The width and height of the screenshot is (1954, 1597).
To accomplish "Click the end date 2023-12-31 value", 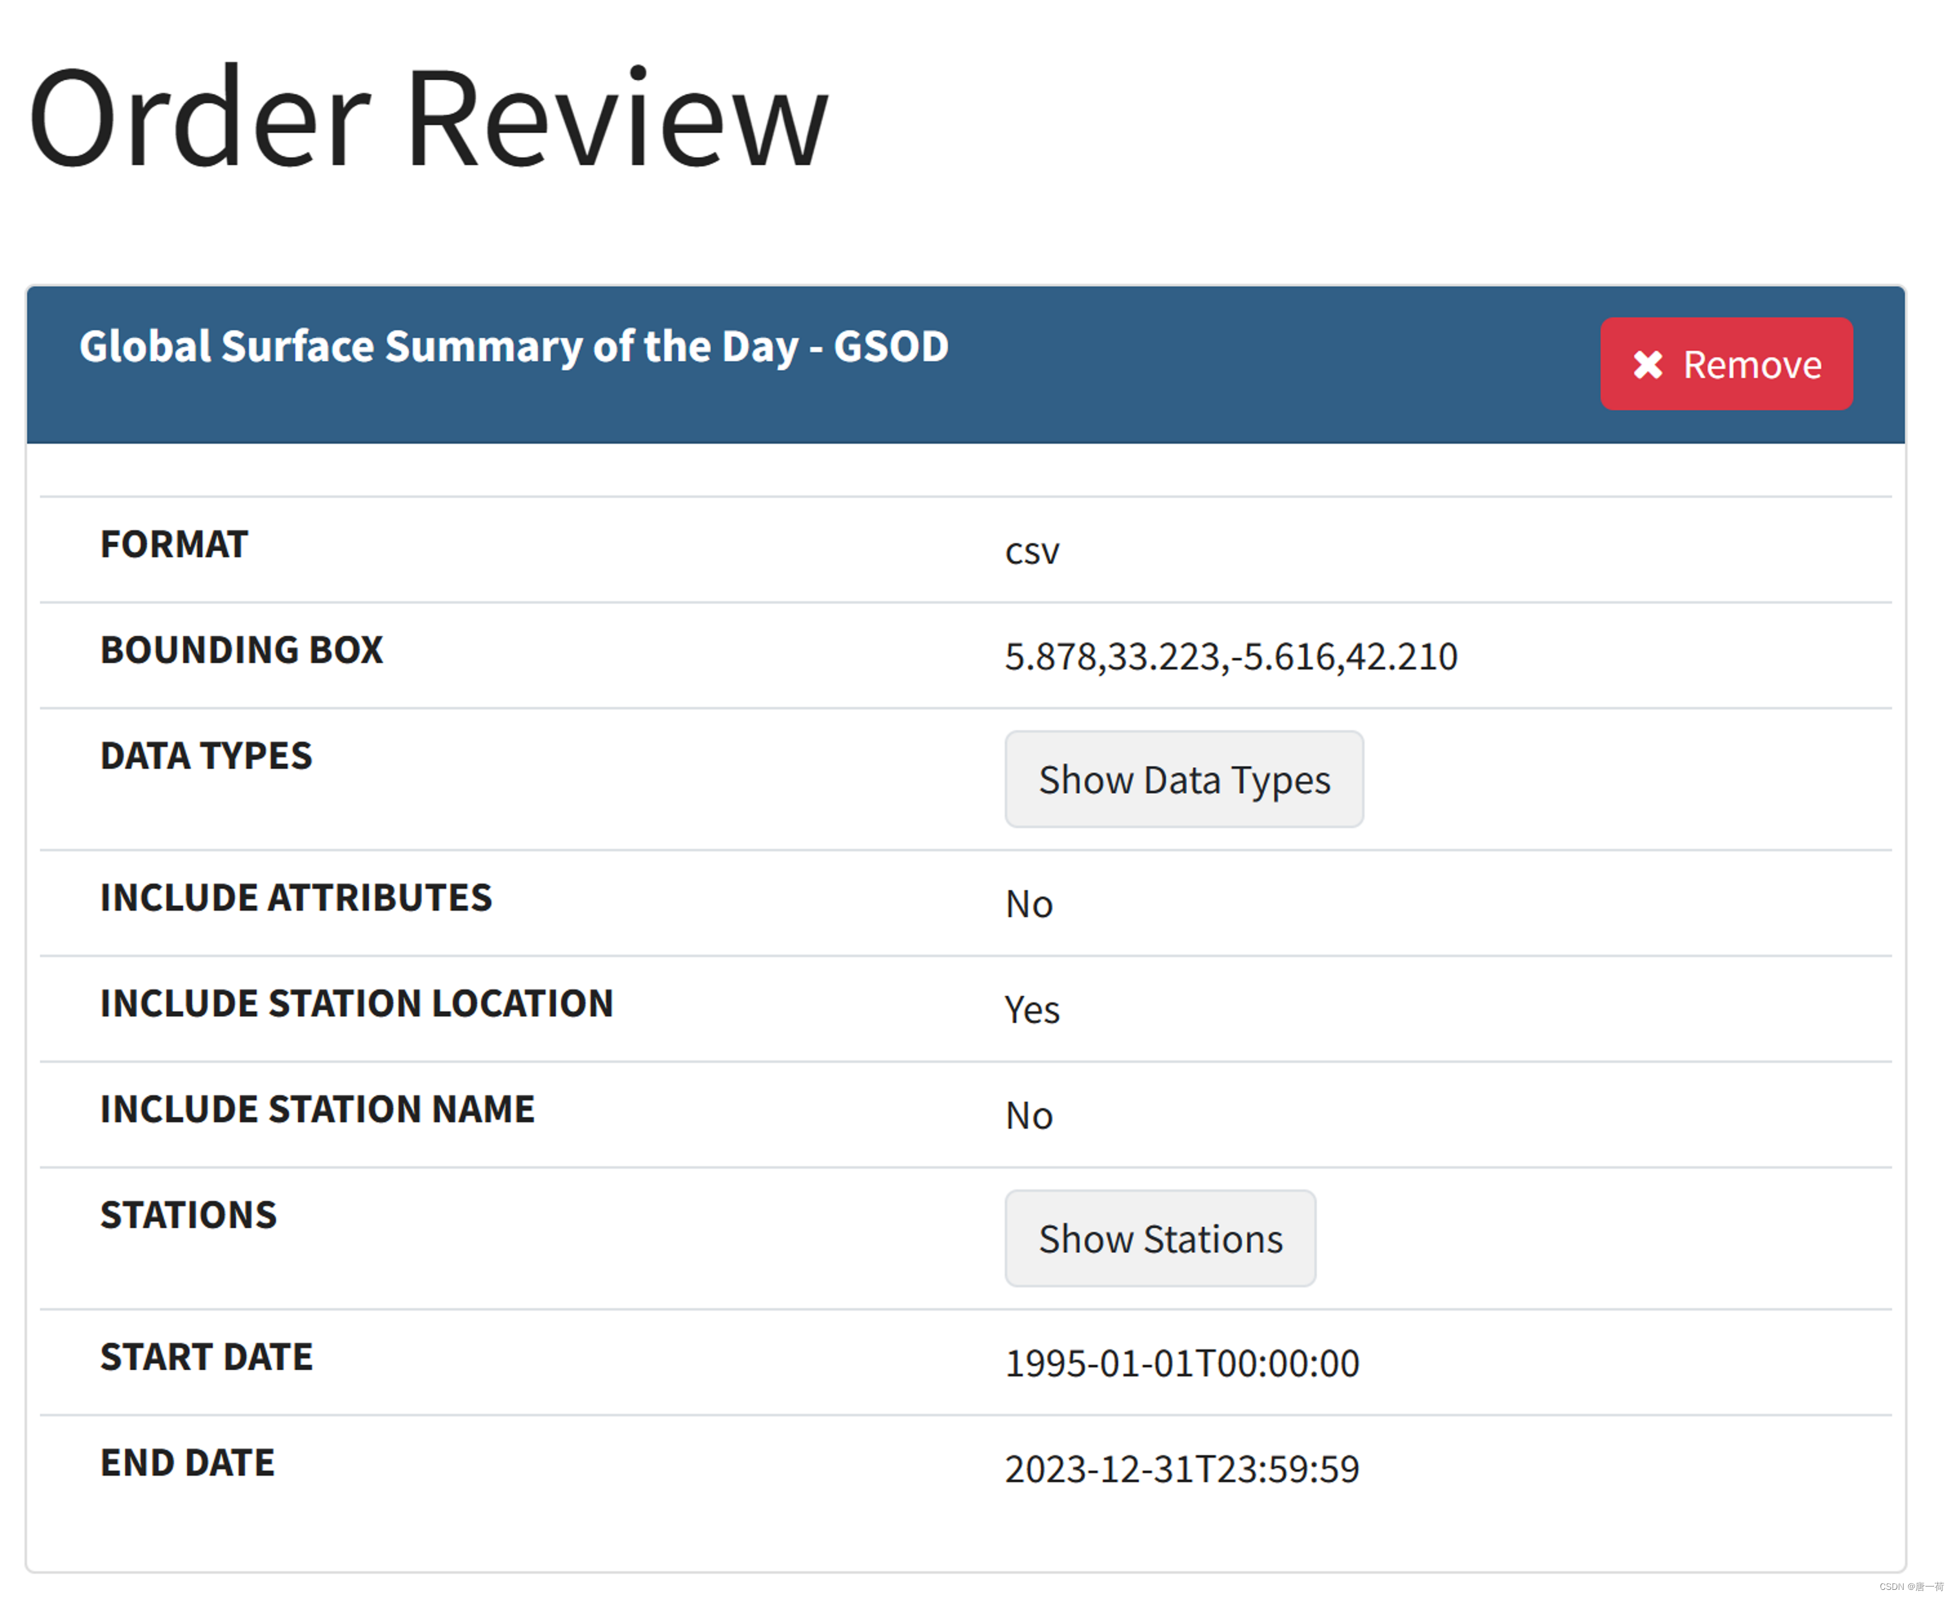I will coord(1181,1469).
